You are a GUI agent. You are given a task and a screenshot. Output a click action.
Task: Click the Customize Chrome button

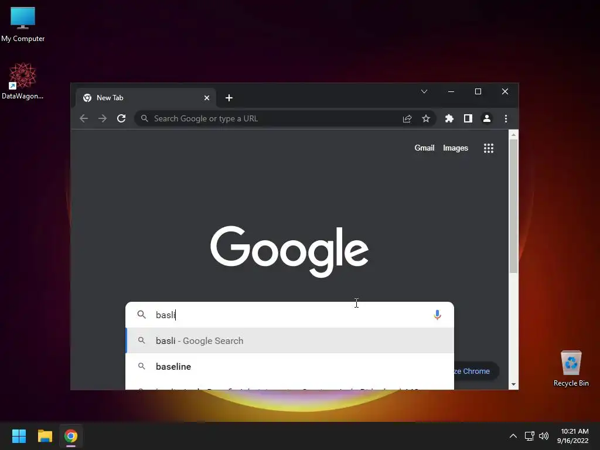(476, 371)
